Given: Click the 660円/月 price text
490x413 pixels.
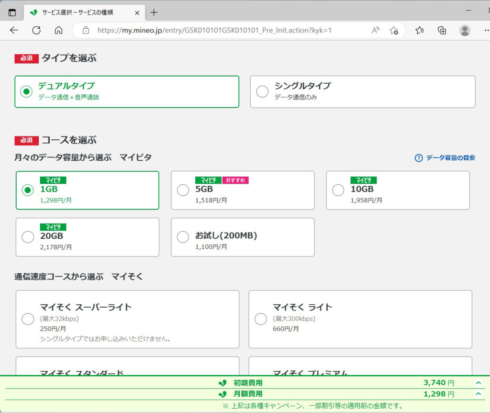Looking at the screenshot, I should [x=286, y=329].
